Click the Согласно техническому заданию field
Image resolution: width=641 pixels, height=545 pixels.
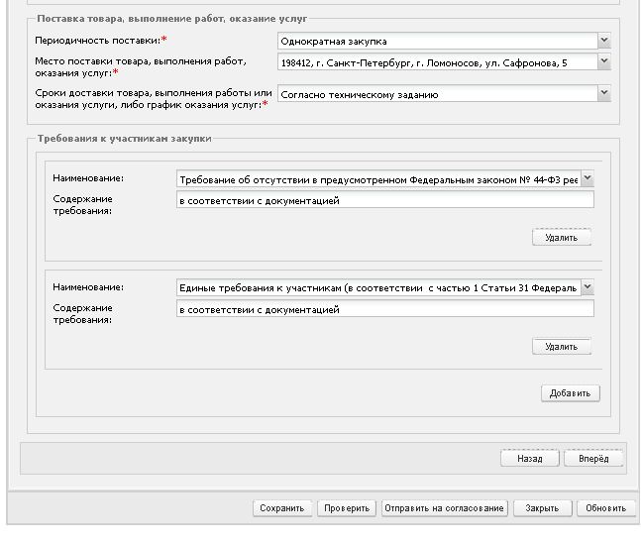438,93
